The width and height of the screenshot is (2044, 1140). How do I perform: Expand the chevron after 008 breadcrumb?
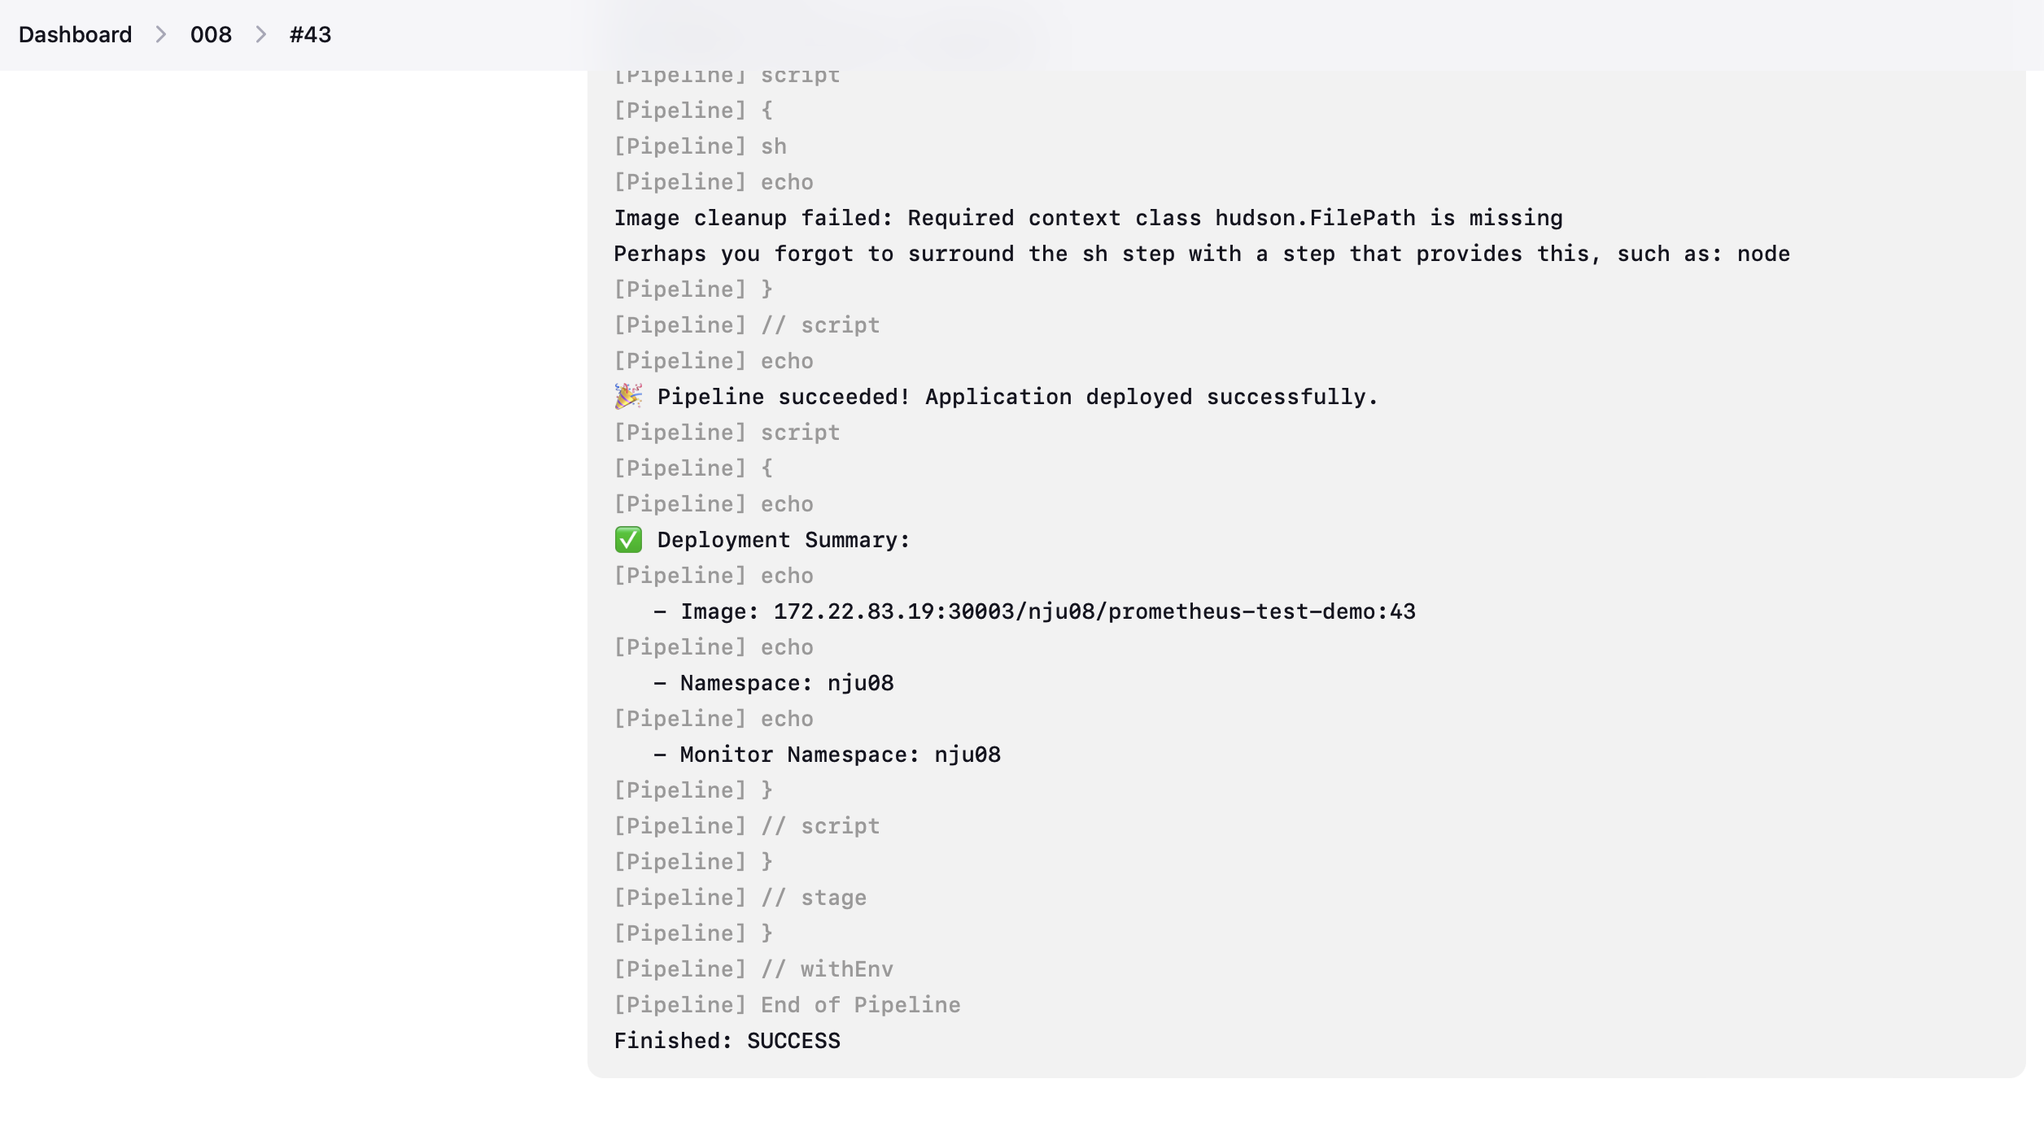260,35
